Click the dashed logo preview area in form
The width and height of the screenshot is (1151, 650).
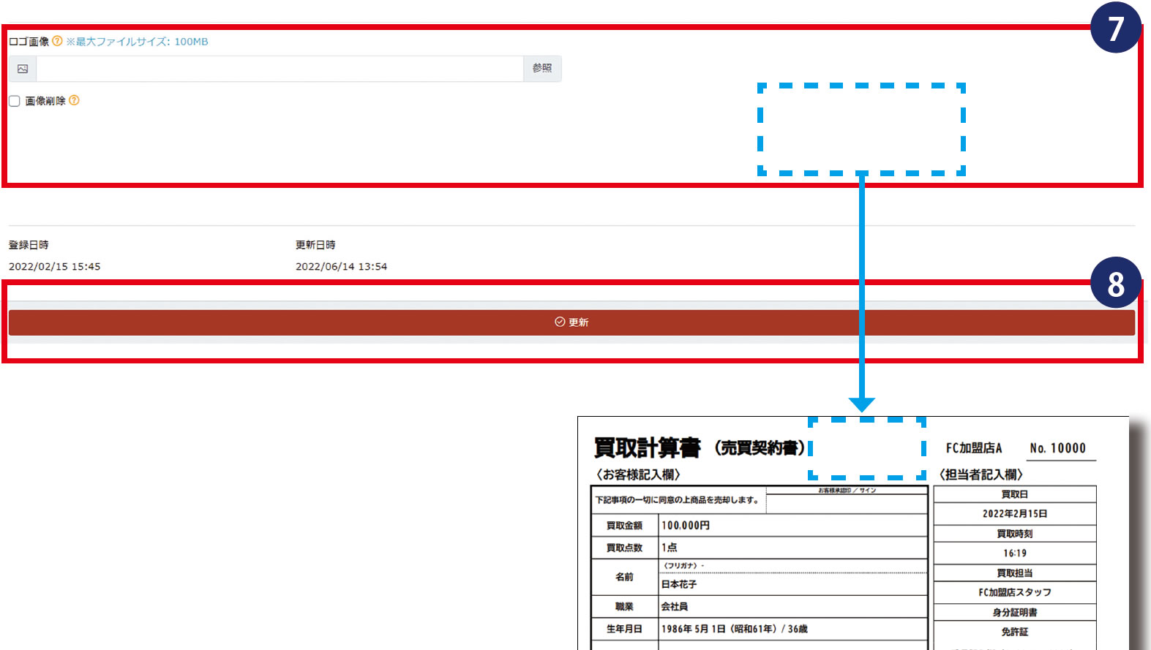coord(861,129)
